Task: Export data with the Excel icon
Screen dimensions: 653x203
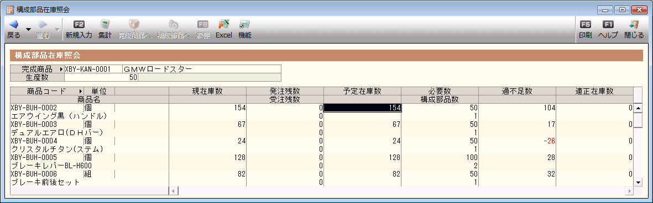Action: tap(223, 24)
